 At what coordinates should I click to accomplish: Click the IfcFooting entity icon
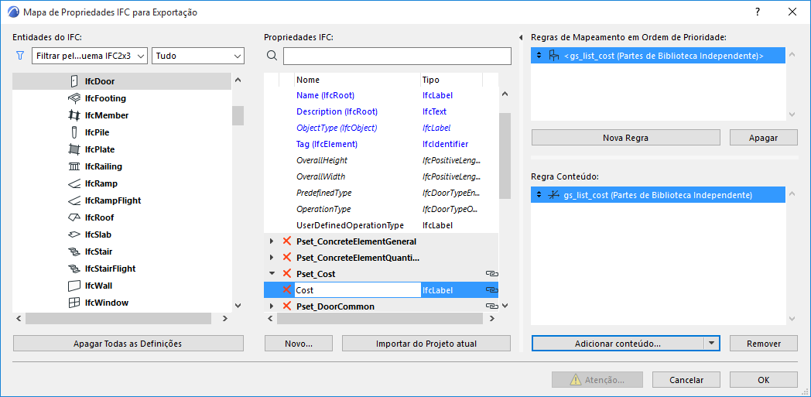(74, 98)
